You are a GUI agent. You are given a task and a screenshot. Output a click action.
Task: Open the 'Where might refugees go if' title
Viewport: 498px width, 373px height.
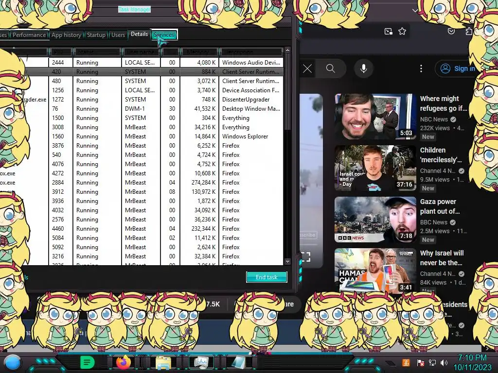click(x=444, y=103)
